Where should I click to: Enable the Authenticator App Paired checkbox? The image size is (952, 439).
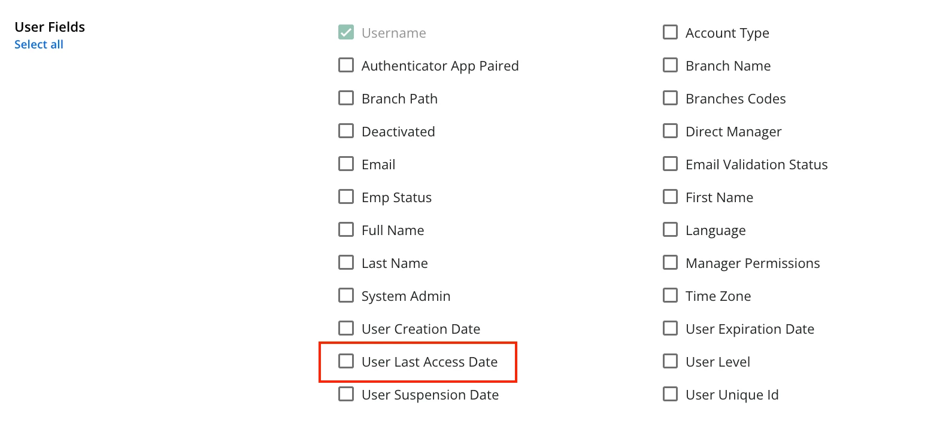(x=346, y=65)
